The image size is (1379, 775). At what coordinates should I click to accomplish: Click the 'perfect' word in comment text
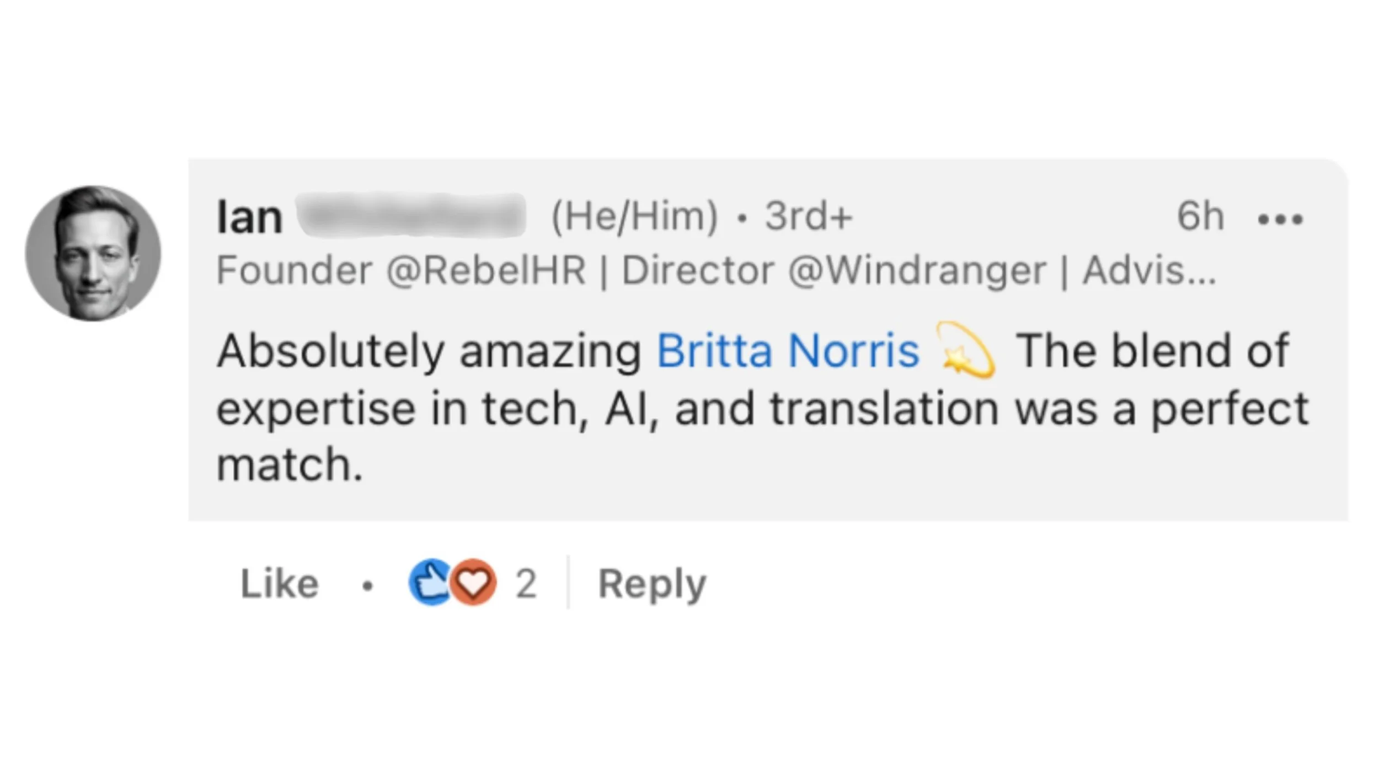pos(1230,409)
